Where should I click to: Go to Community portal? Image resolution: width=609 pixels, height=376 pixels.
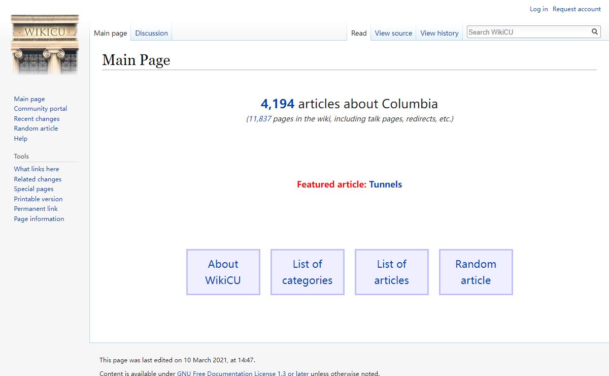[x=41, y=109]
